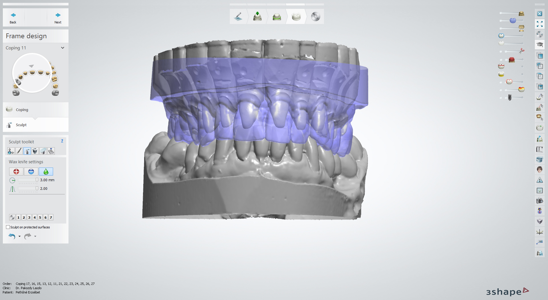Activate the smooth wax drop tool

point(46,172)
